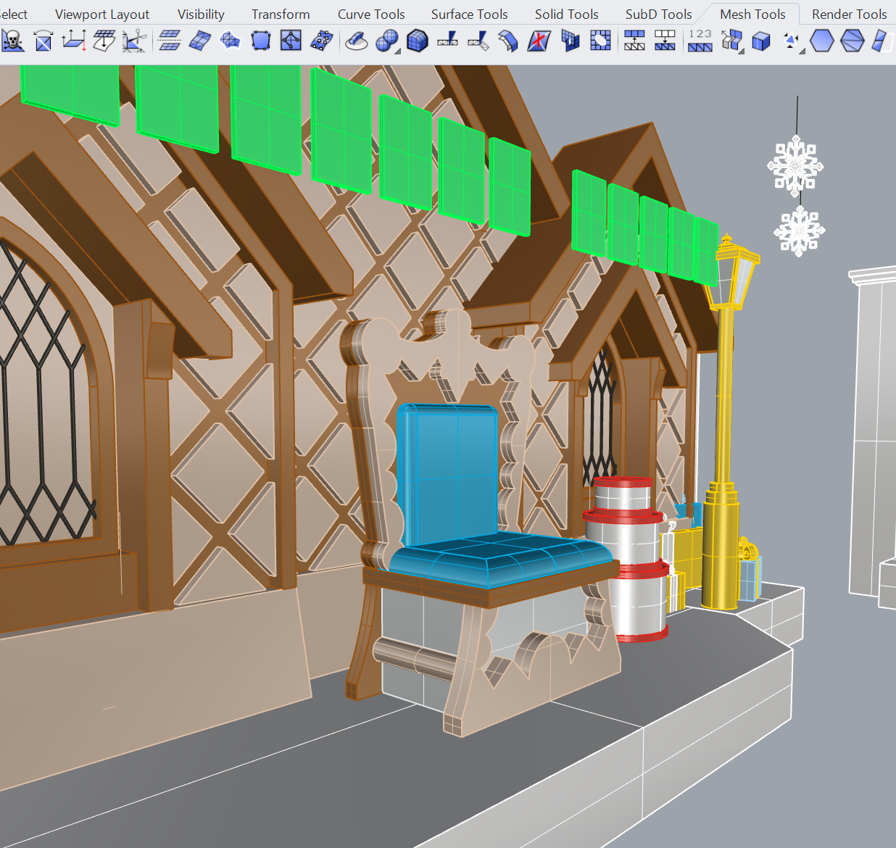This screenshot has width=896, height=848.
Task: Open the mesh spheres boolean tool
Action: point(387,41)
